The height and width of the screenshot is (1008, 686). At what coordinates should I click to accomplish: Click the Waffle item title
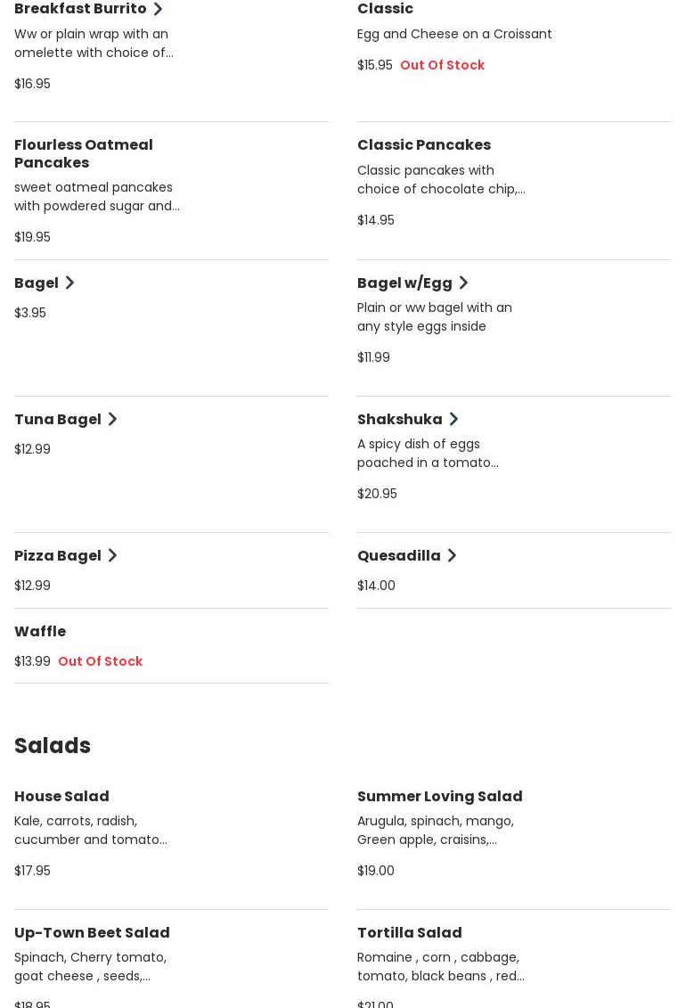coord(40,631)
